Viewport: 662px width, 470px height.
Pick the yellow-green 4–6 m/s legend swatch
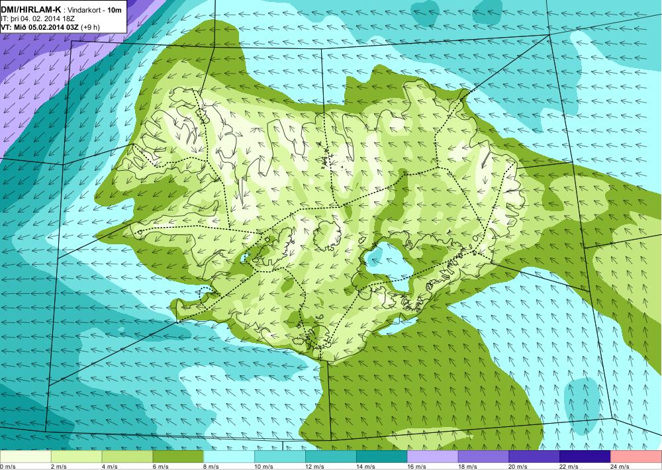tap(127, 456)
